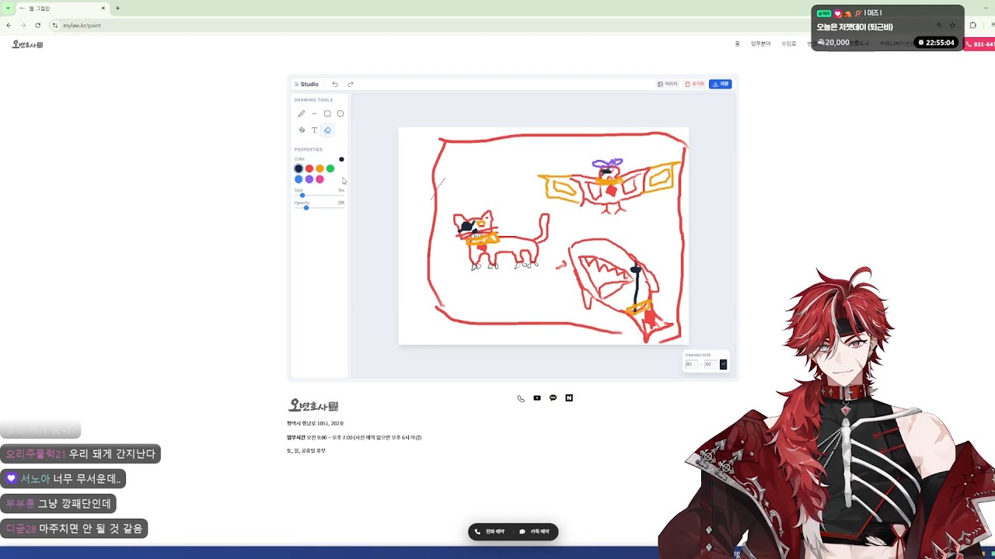Click the canvas width input field
Image resolution: width=995 pixels, height=559 pixels.
pyautogui.click(x=691, y=364)
